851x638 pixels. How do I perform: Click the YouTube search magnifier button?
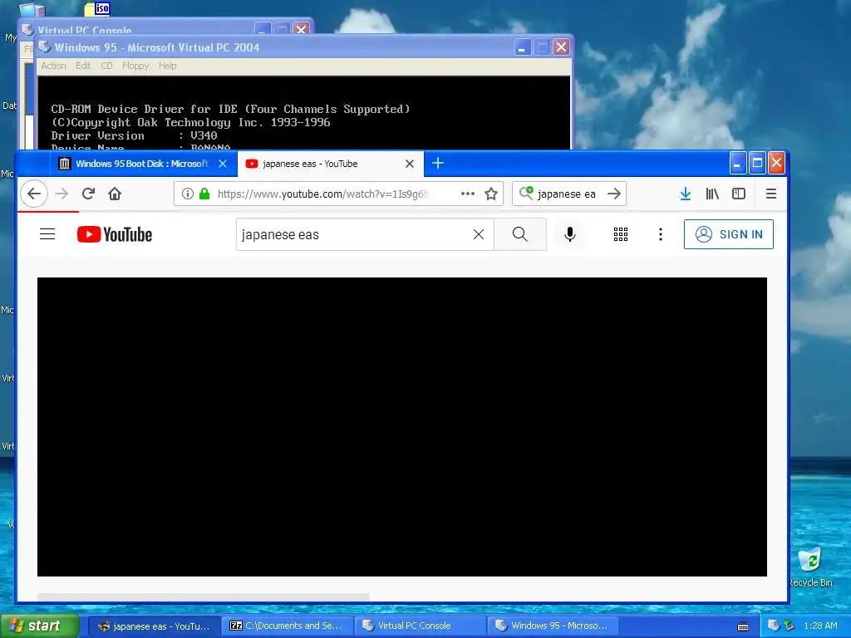tap(520, 234)
